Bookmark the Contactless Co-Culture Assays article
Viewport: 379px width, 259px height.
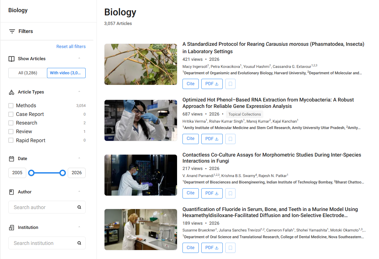pyautogui.click(x=230, y=193)
